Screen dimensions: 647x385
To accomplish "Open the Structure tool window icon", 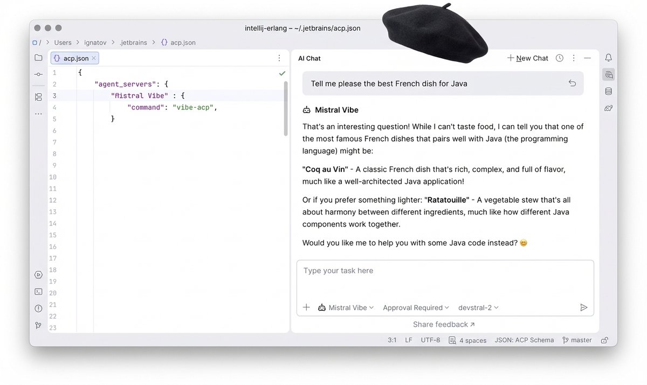I will coord(38,97).
